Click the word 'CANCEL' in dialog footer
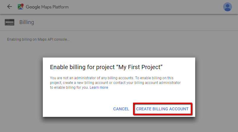Screen dimensions: 238x132 [x=121, y=109]
